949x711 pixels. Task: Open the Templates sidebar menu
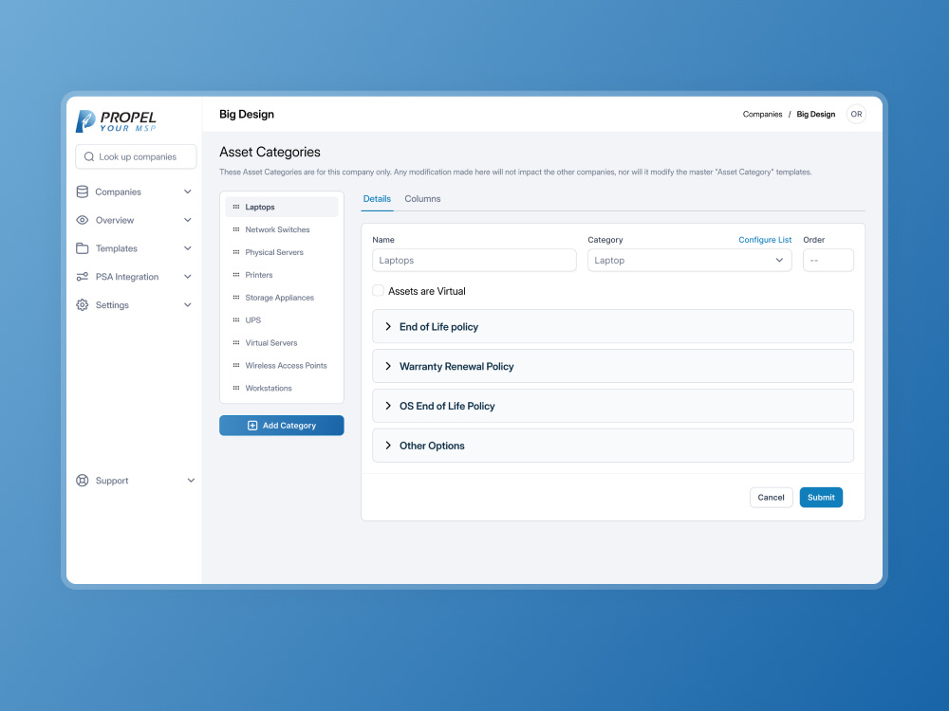point(135,248)
